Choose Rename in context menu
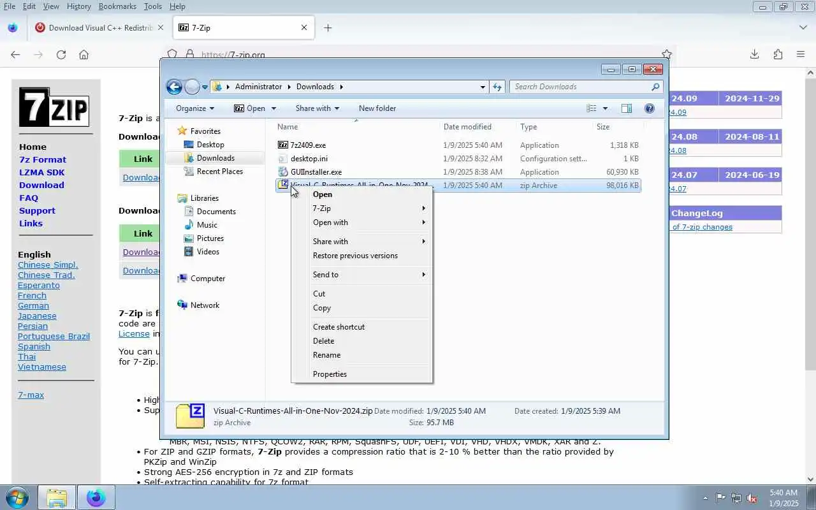This screenshot has width=816, height=510. 362,355
